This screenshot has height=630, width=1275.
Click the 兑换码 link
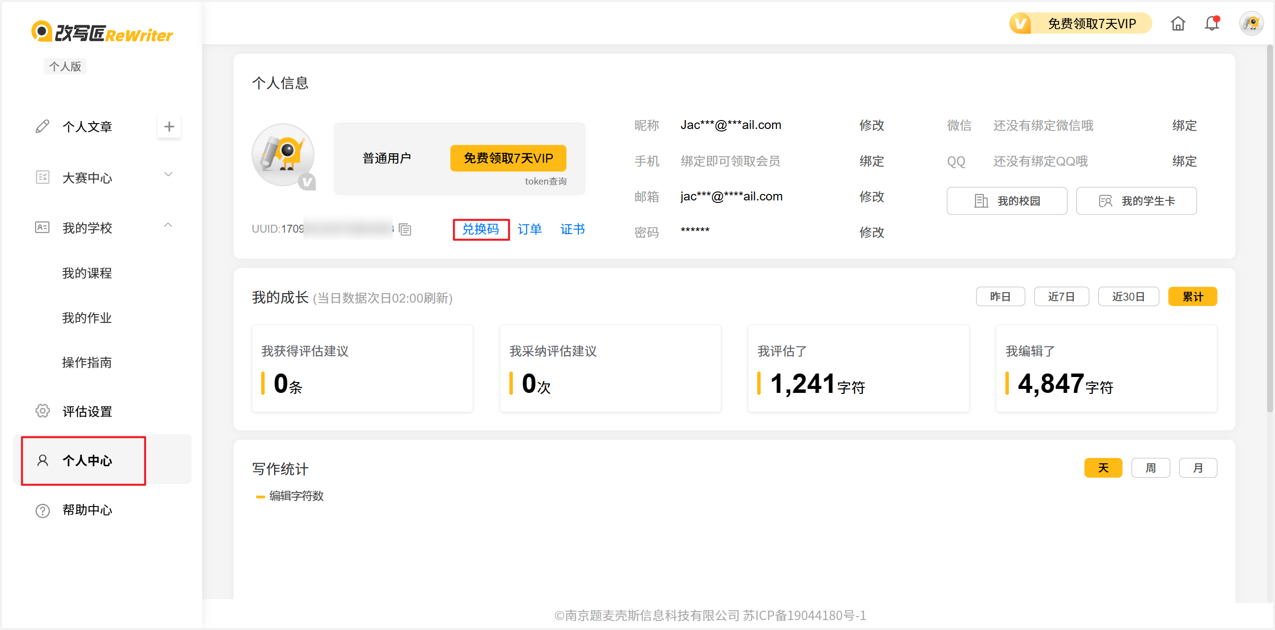(481, 229)
